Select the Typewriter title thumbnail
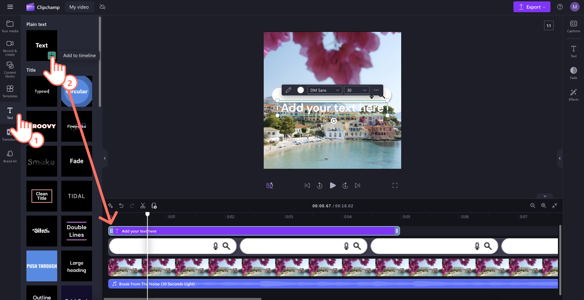This screenshot has width=584, height=300. pyautogui.click(x=42, y=91)
